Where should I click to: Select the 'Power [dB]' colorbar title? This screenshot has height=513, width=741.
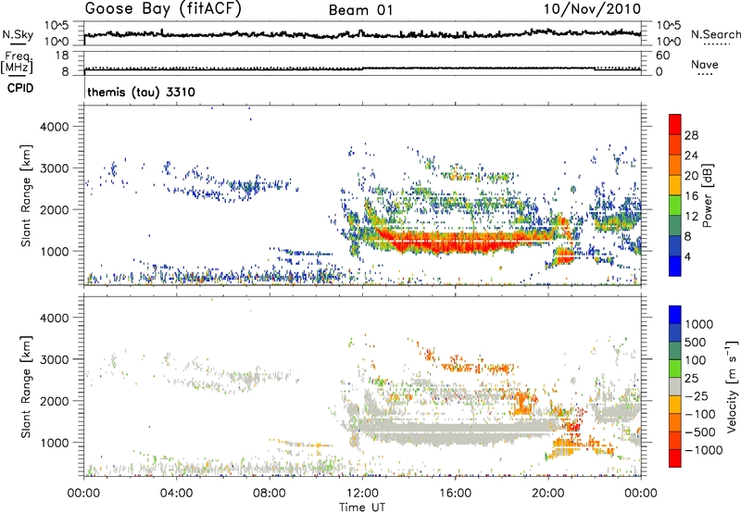(708, 195)
